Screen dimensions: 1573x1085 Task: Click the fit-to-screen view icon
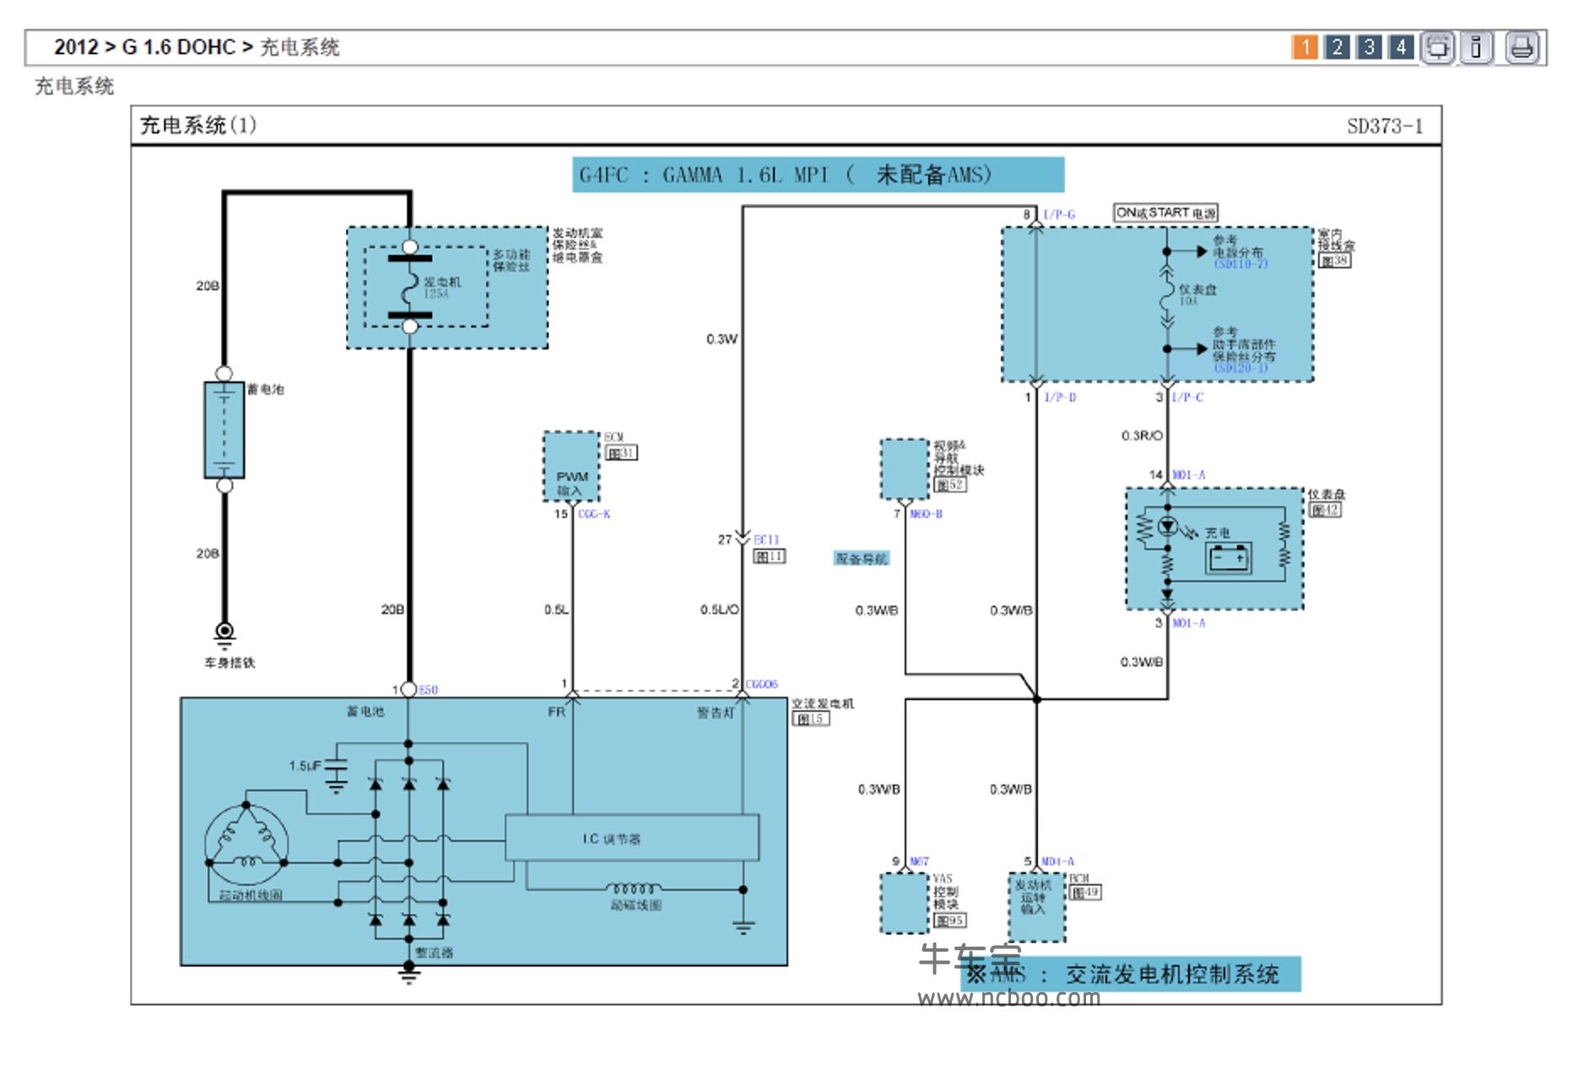[1437, 47]
